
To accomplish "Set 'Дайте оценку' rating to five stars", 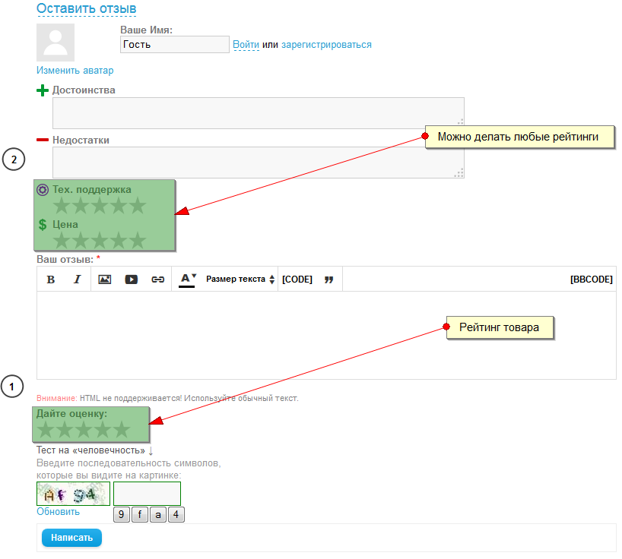I will [122, 430].
